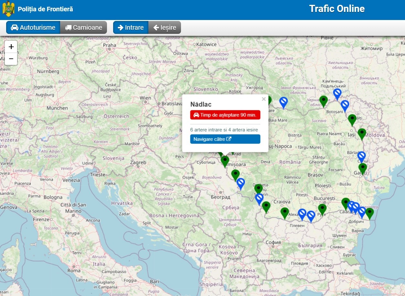The width and height of the screenshot is (405, 296).
Task: Select the green marker on the Black Sea coast
Action: tap(369, 213)
